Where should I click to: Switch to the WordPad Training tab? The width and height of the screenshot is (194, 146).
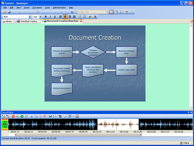pyautogui.click(x=27, y=21)
